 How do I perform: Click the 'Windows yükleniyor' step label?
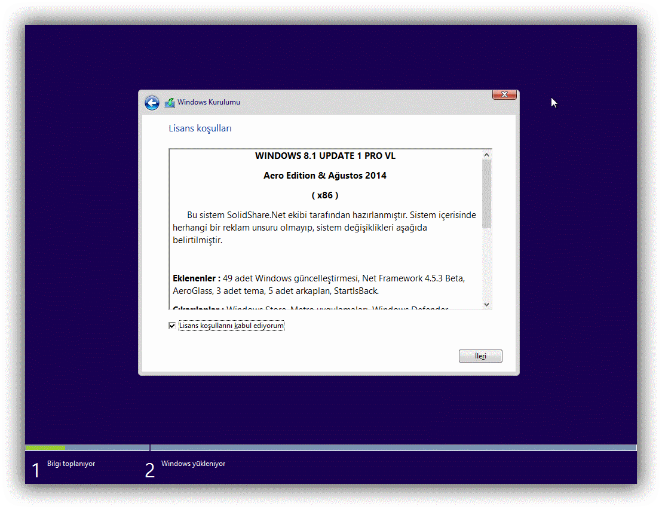[193, 464]
